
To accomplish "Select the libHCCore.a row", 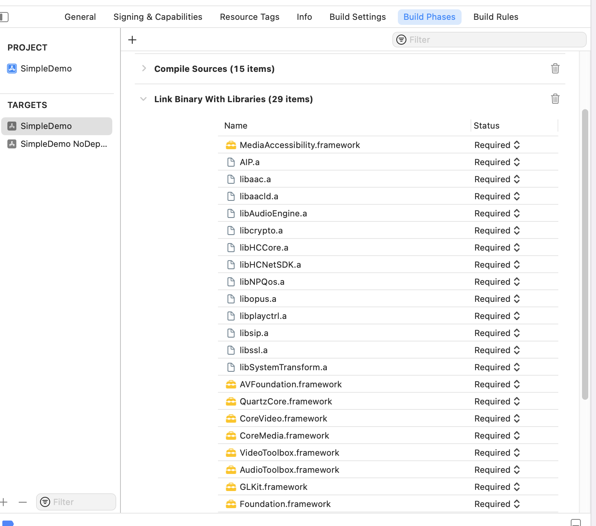I will pos(388,247).
